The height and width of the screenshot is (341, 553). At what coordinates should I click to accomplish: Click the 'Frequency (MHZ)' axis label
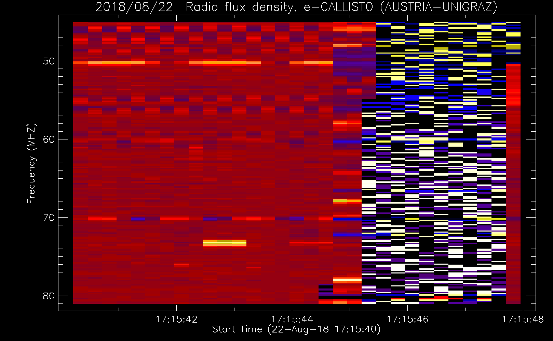31,163
